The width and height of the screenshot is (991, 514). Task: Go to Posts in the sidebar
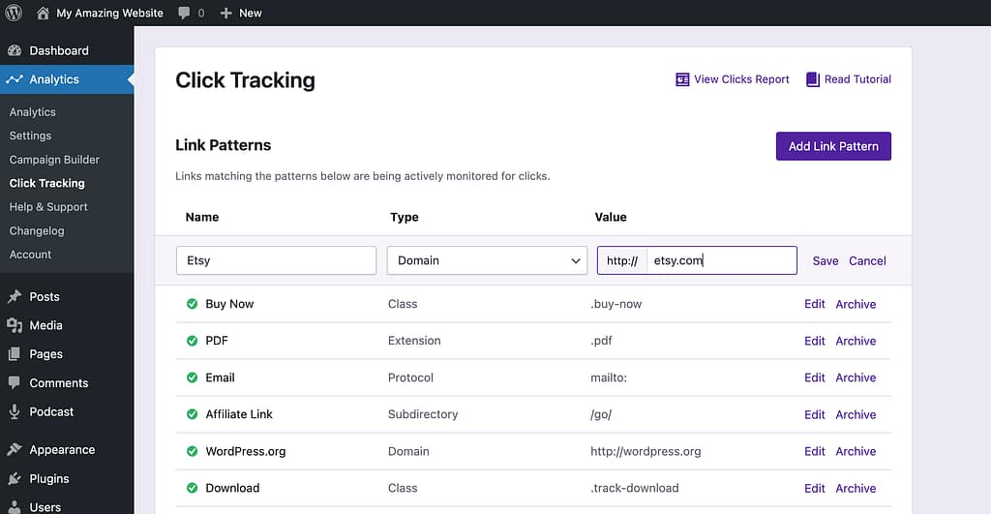pos(45,296)
